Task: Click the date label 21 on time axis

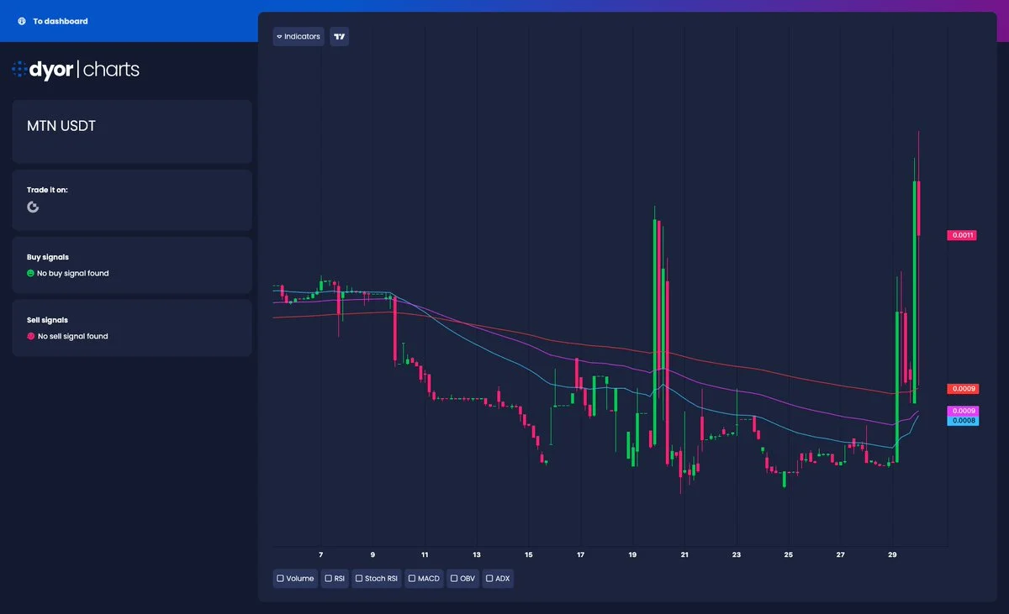Action: 684,555
